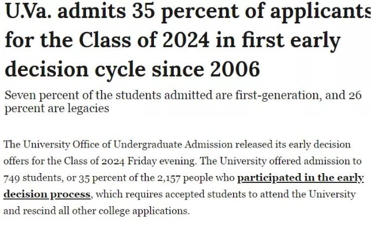Click the word 'legacies' in the subheadline
This screenshot has height=230, width=373.
(88, 109)
